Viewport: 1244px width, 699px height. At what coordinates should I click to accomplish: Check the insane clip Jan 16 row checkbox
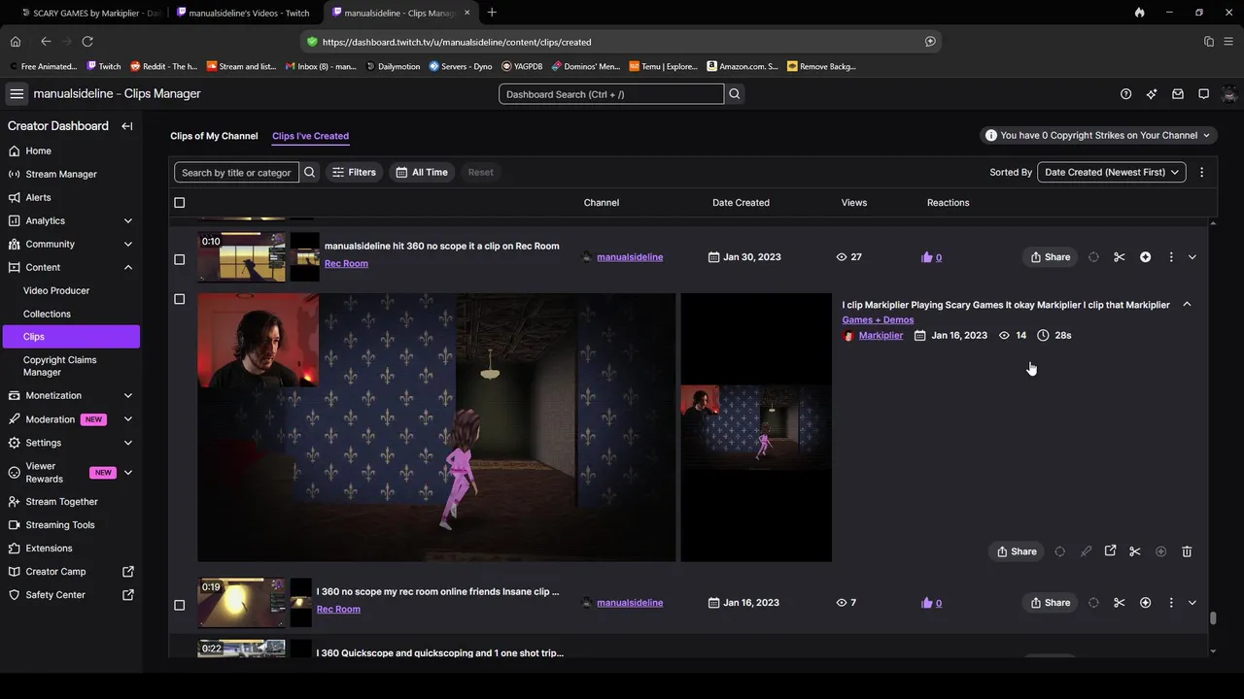point(179,605)
